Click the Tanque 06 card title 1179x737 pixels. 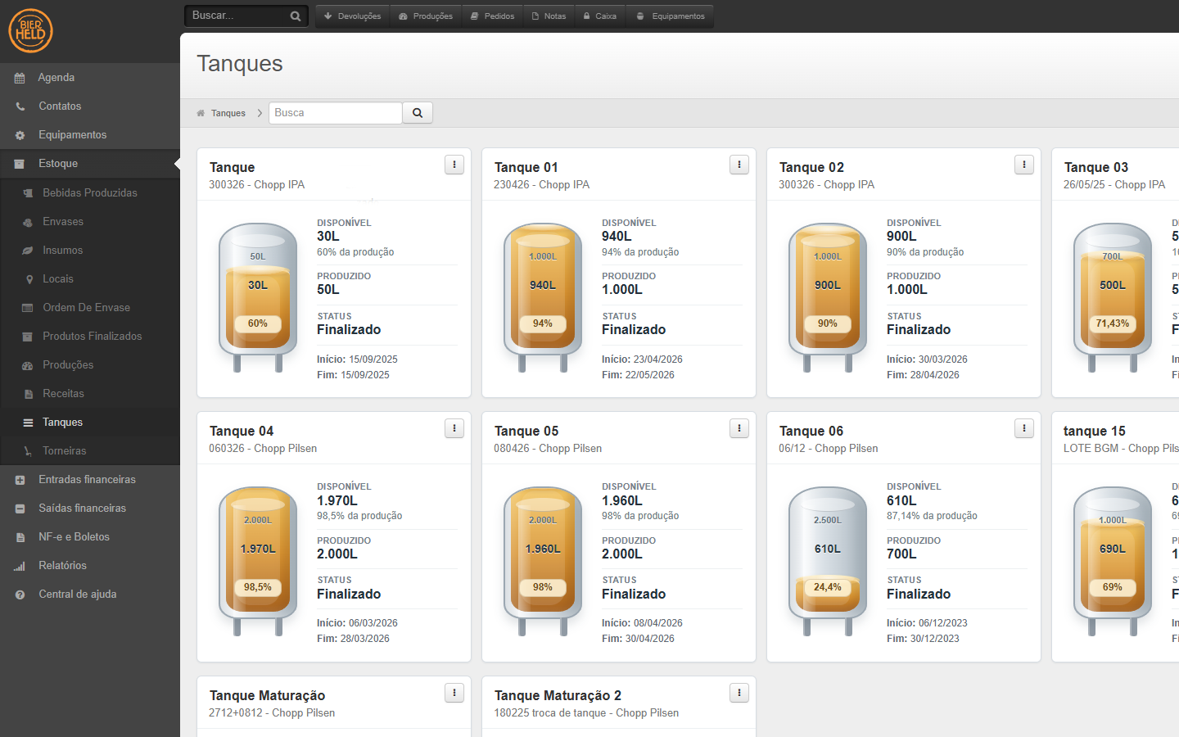[x=811, y=431]
